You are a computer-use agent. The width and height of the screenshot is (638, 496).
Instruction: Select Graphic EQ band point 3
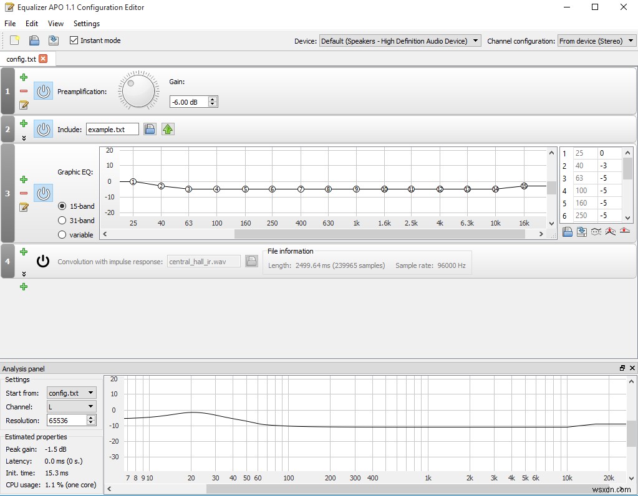point(189,189)
